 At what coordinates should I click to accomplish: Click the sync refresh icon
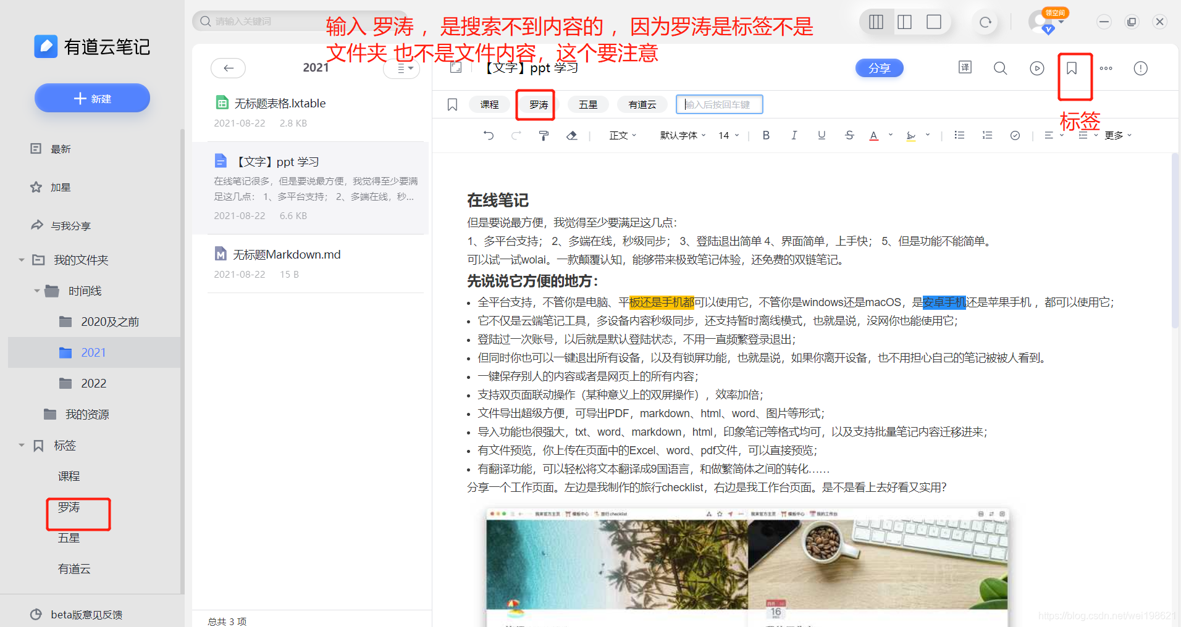tap(985, 22)
